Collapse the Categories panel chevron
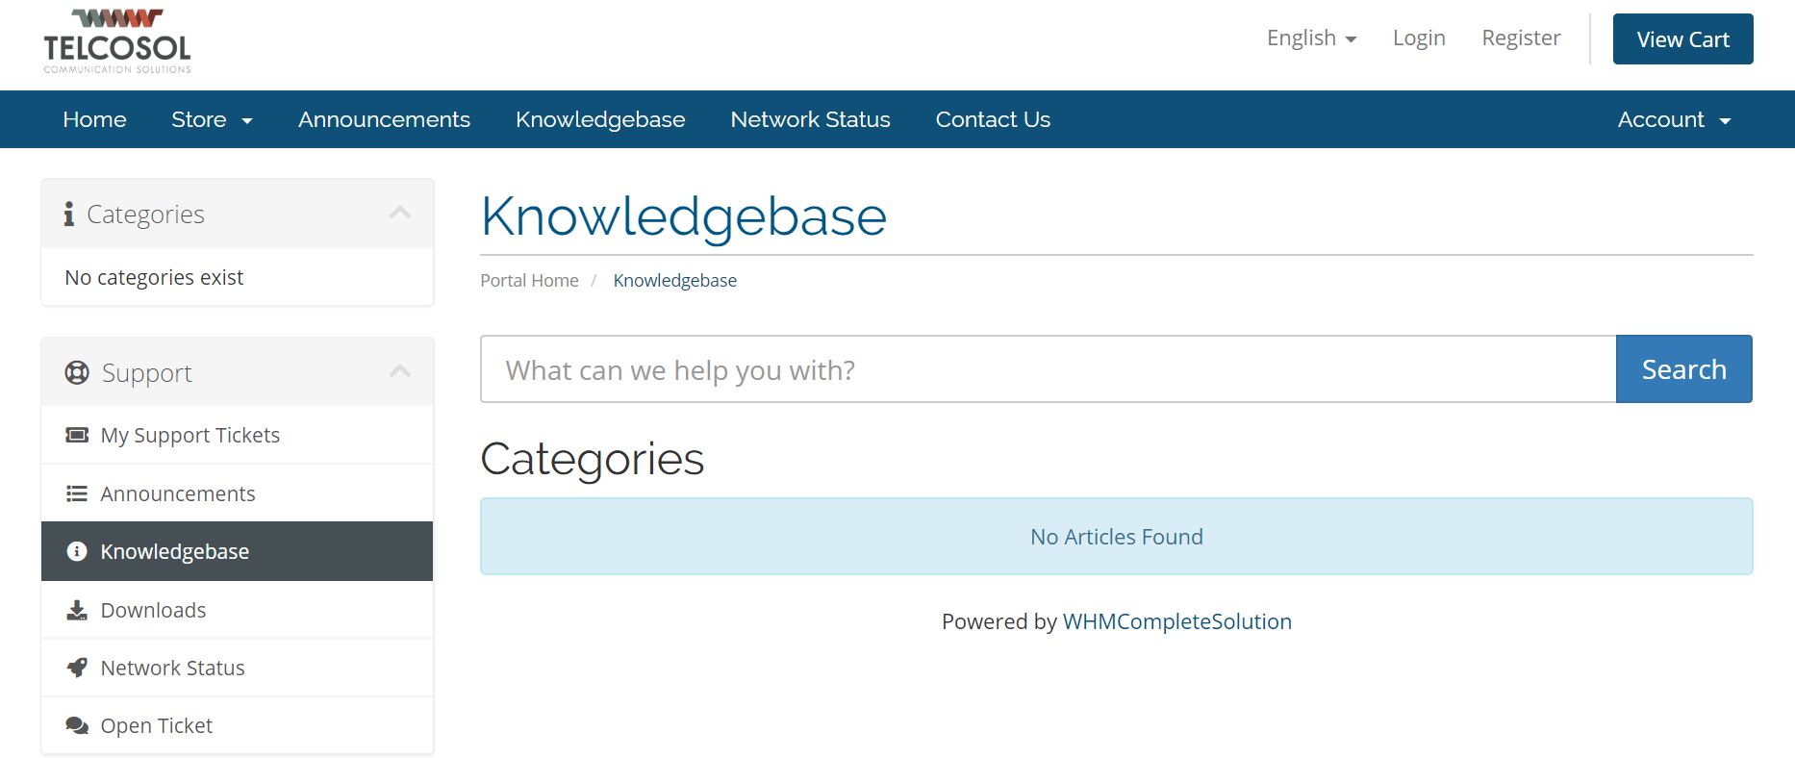The height and width of the screenshot is (758, 1795). 400,213
